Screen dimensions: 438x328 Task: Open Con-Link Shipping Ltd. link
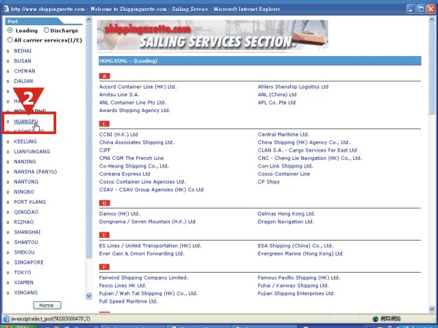click(285, 166)
